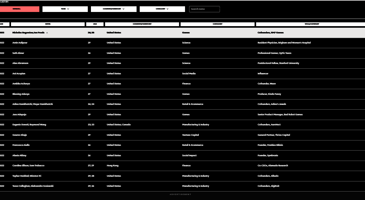Click the Ani Acopian row
Screen dimensions: 365x200
click(x=19, y=74)
